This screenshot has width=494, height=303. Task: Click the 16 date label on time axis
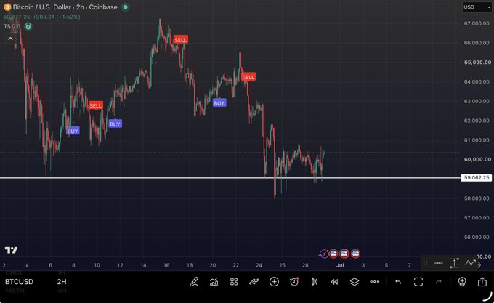coord(166,265)
